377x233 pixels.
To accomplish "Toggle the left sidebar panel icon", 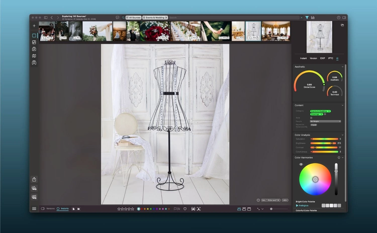I will [46, 18].
